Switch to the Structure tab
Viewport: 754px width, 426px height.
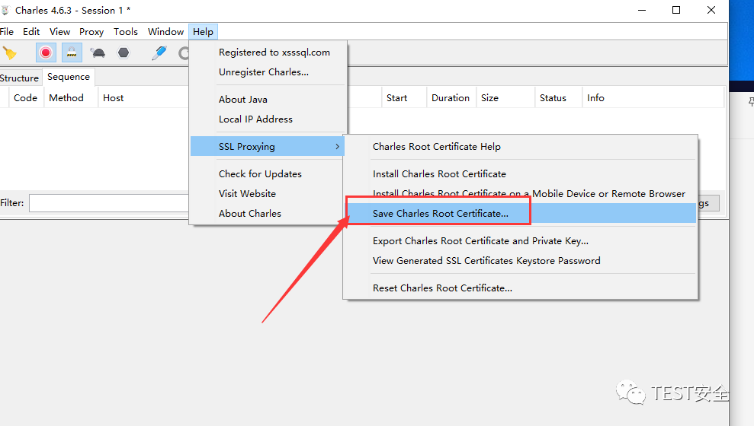(x=19, y=78)
